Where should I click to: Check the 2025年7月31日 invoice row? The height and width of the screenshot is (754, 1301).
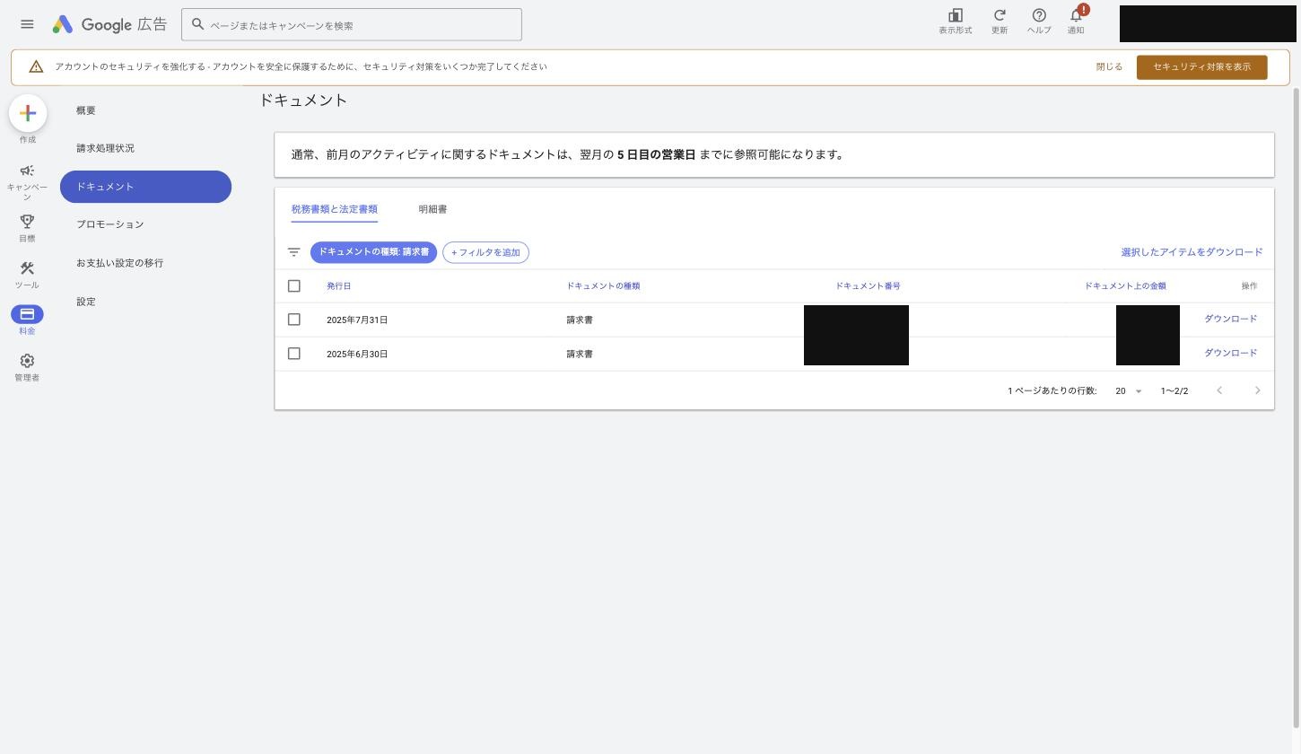point(293,320)
